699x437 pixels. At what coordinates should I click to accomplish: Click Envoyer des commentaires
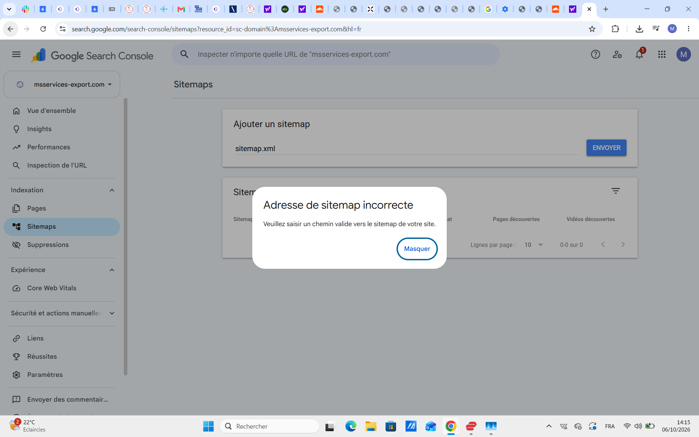62,399
